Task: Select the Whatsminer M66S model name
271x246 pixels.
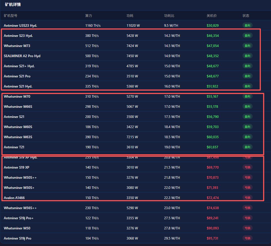Action: [x=18, y=107]
